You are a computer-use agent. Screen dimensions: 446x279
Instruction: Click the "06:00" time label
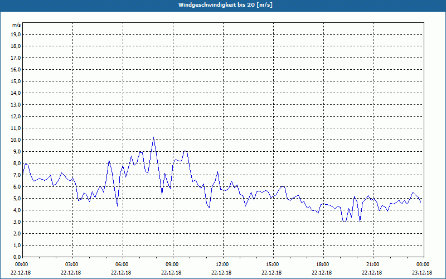point(123,264)
